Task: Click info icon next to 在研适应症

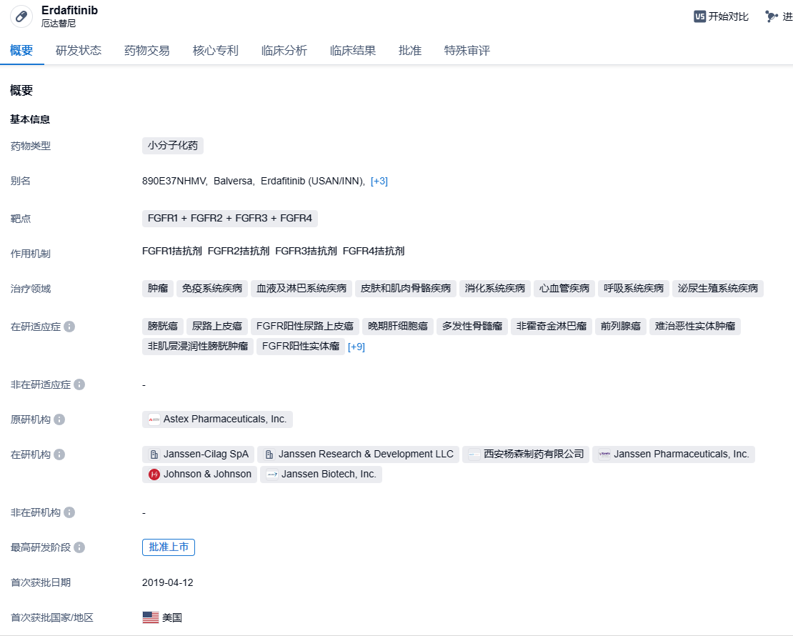Action: click(69, 327)
